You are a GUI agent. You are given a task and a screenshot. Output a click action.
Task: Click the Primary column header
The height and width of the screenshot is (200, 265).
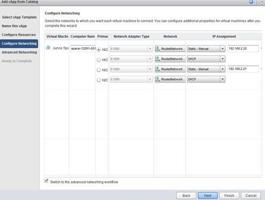point(102,37)
